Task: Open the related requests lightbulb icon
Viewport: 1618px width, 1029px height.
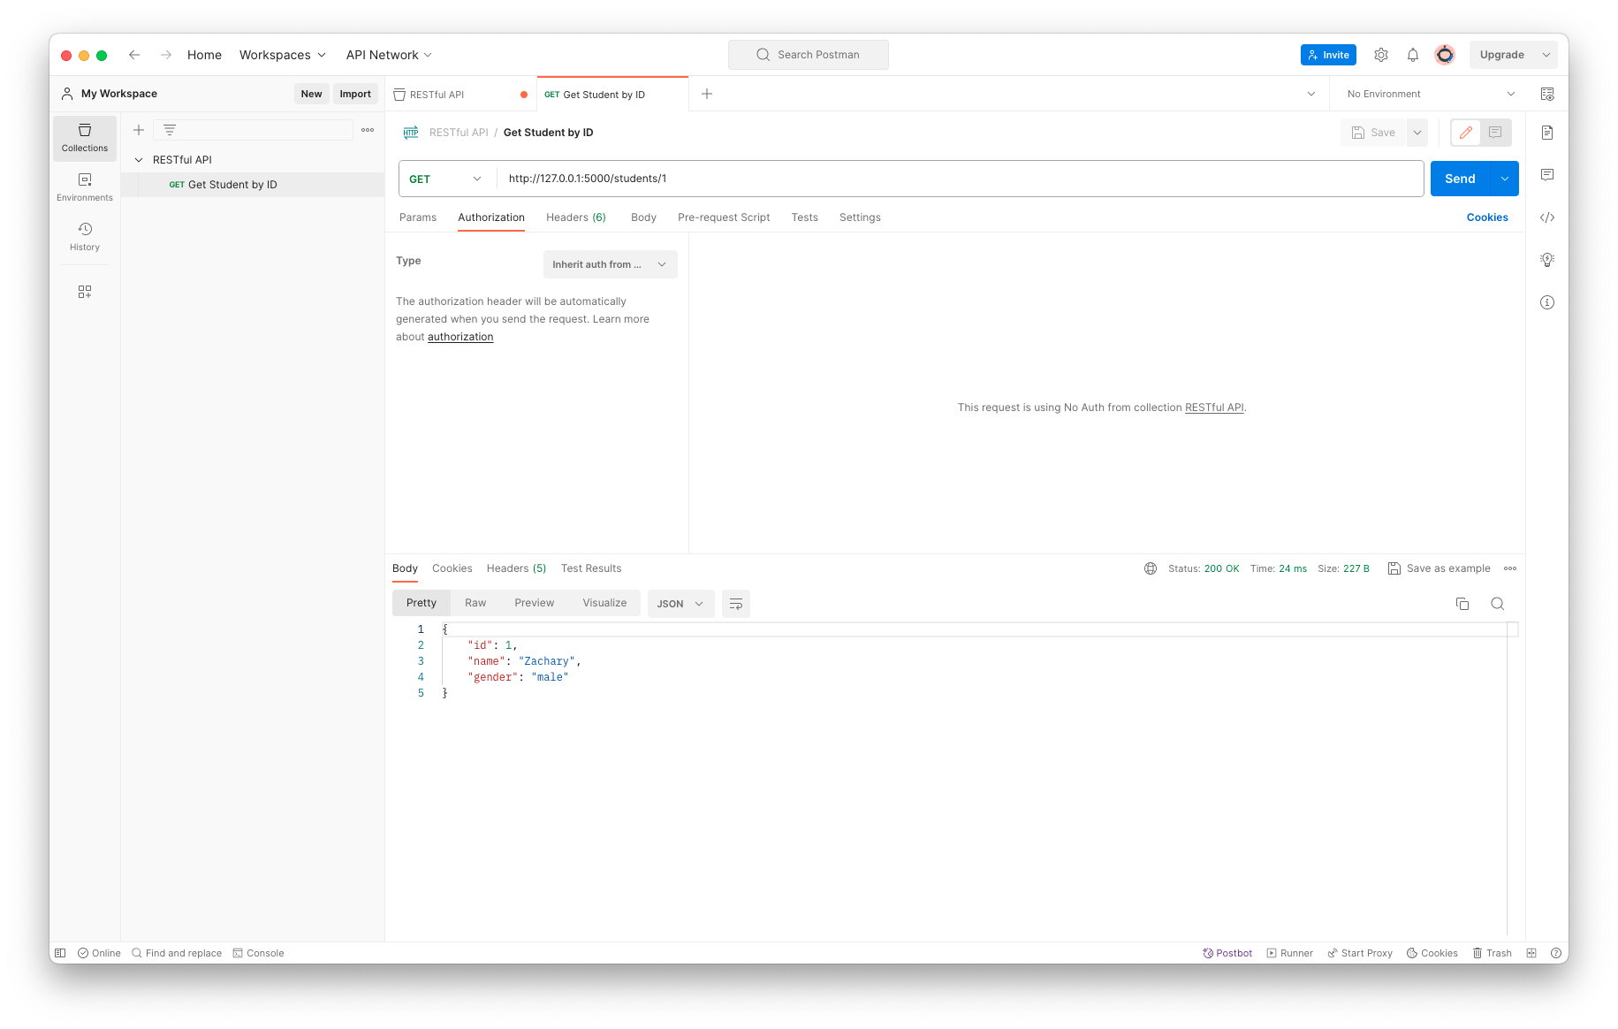Action: coord(1547,260)
